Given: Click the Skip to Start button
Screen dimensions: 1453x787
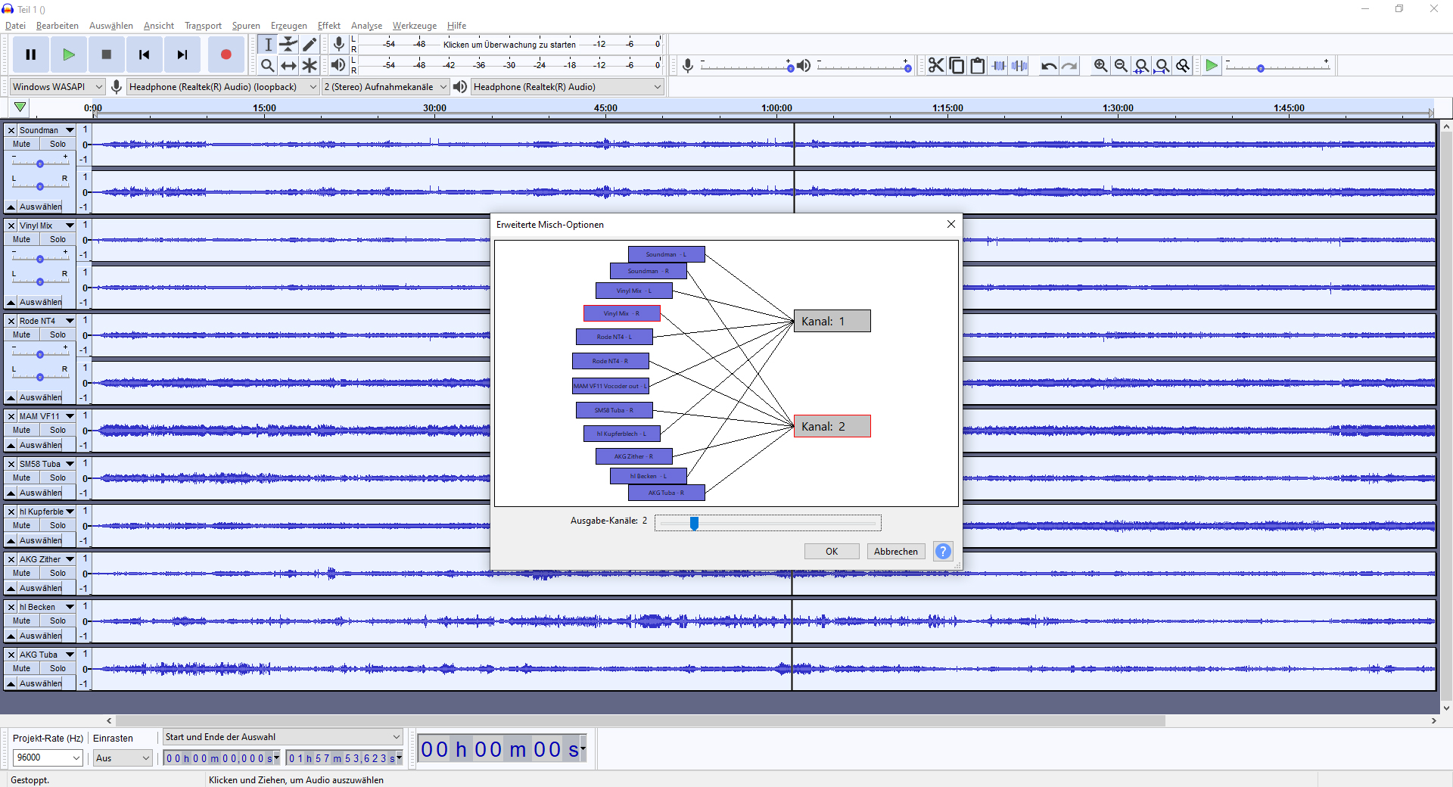Looking at the screenshot, I should [x=144, y=54].
